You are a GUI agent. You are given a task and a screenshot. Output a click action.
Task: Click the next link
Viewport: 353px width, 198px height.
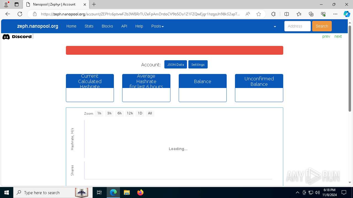(x=338, y=36)
